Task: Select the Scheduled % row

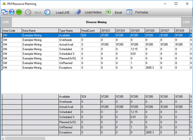Action: point(96,54)
